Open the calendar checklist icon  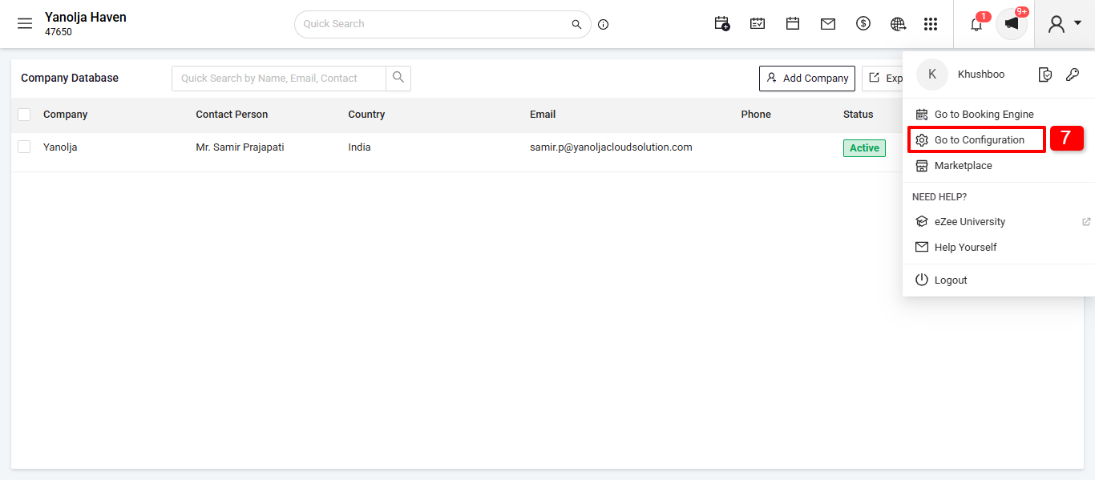tap(758, 24)
